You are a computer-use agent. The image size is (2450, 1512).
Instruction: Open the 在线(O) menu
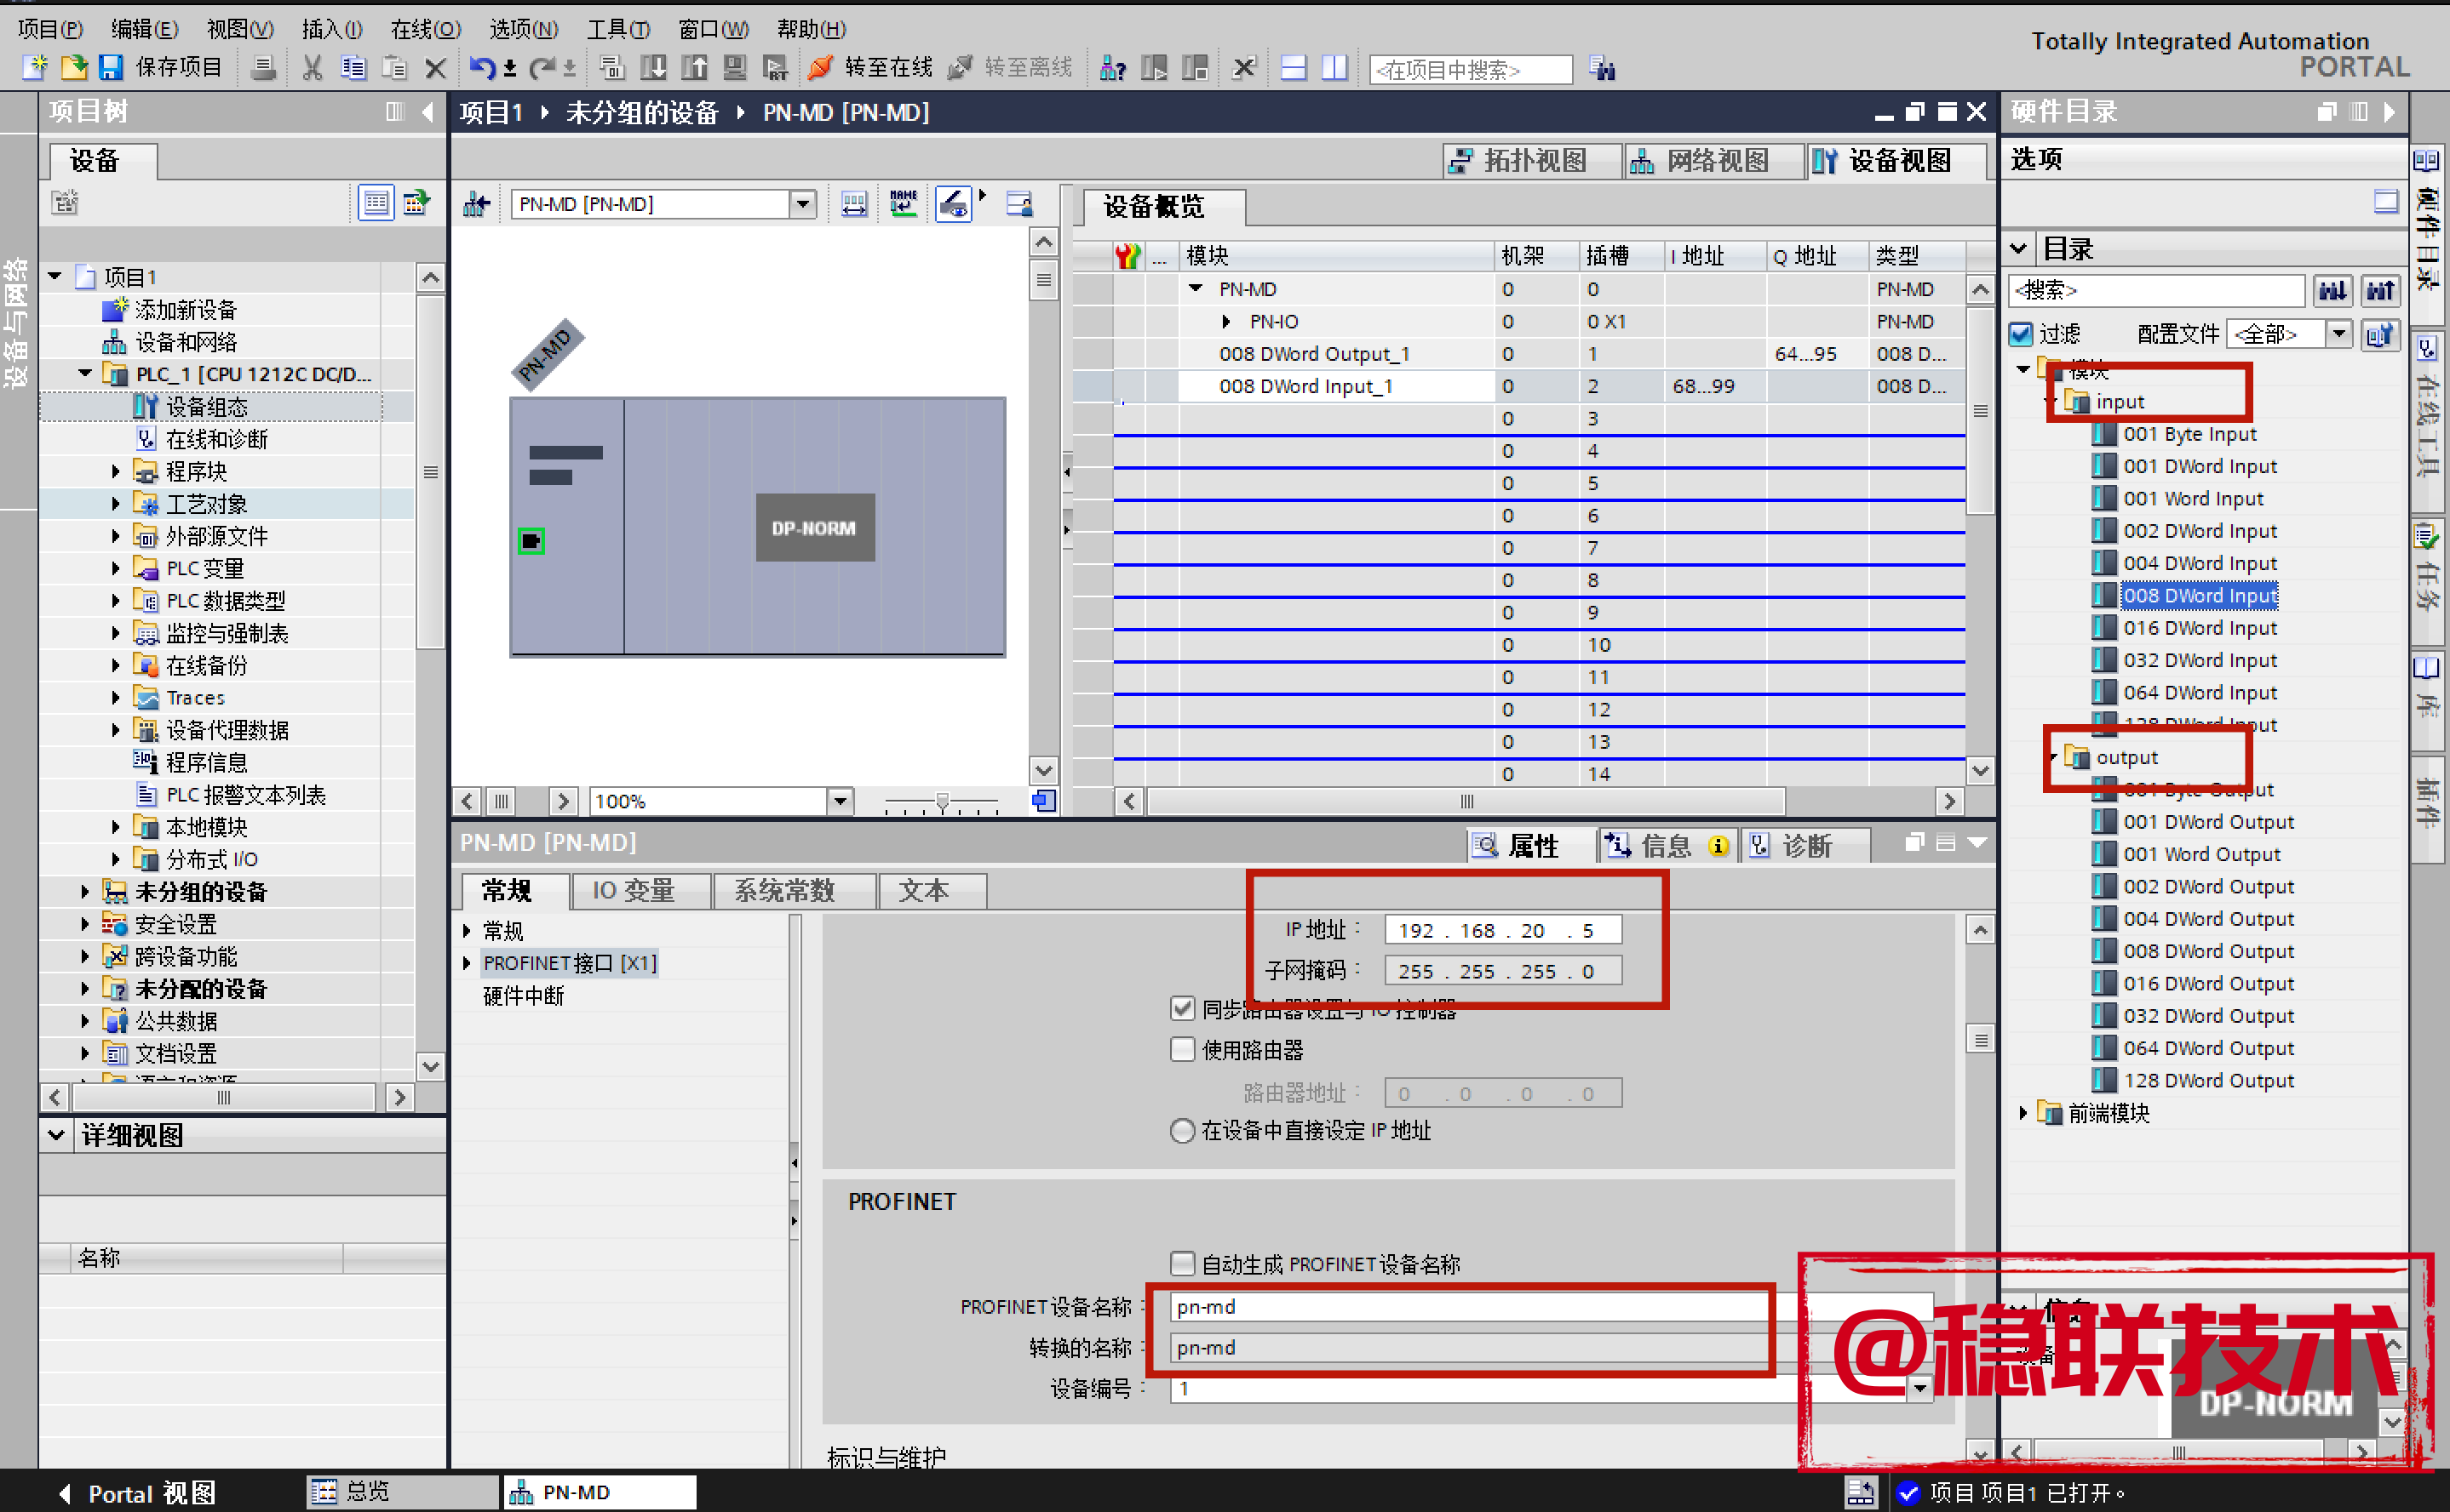[424, 29]
